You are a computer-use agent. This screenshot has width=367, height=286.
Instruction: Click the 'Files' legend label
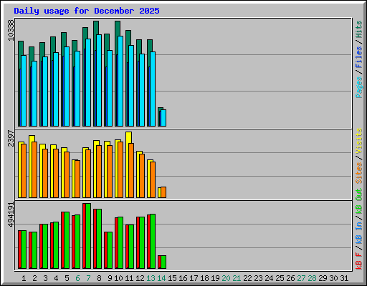click(359, 57)
